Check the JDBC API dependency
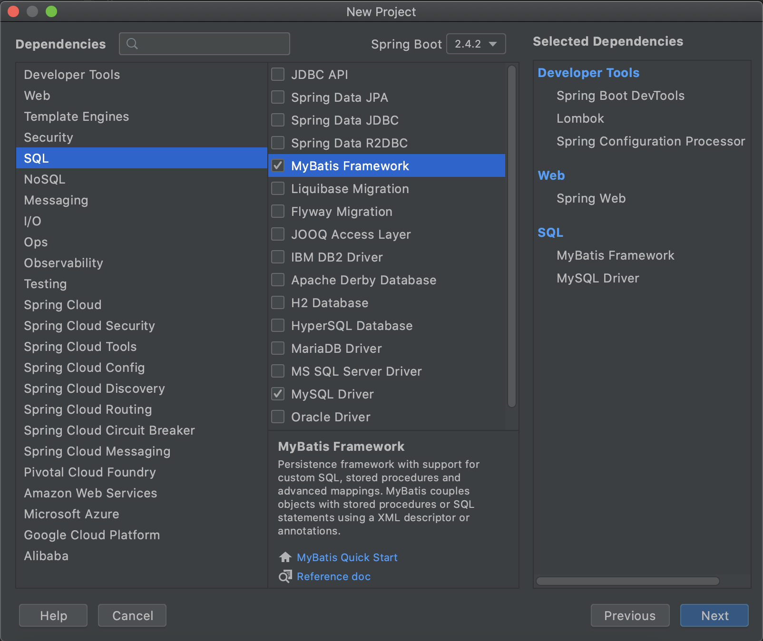Viewport: 763px width, 641px height. coord(278,74)
